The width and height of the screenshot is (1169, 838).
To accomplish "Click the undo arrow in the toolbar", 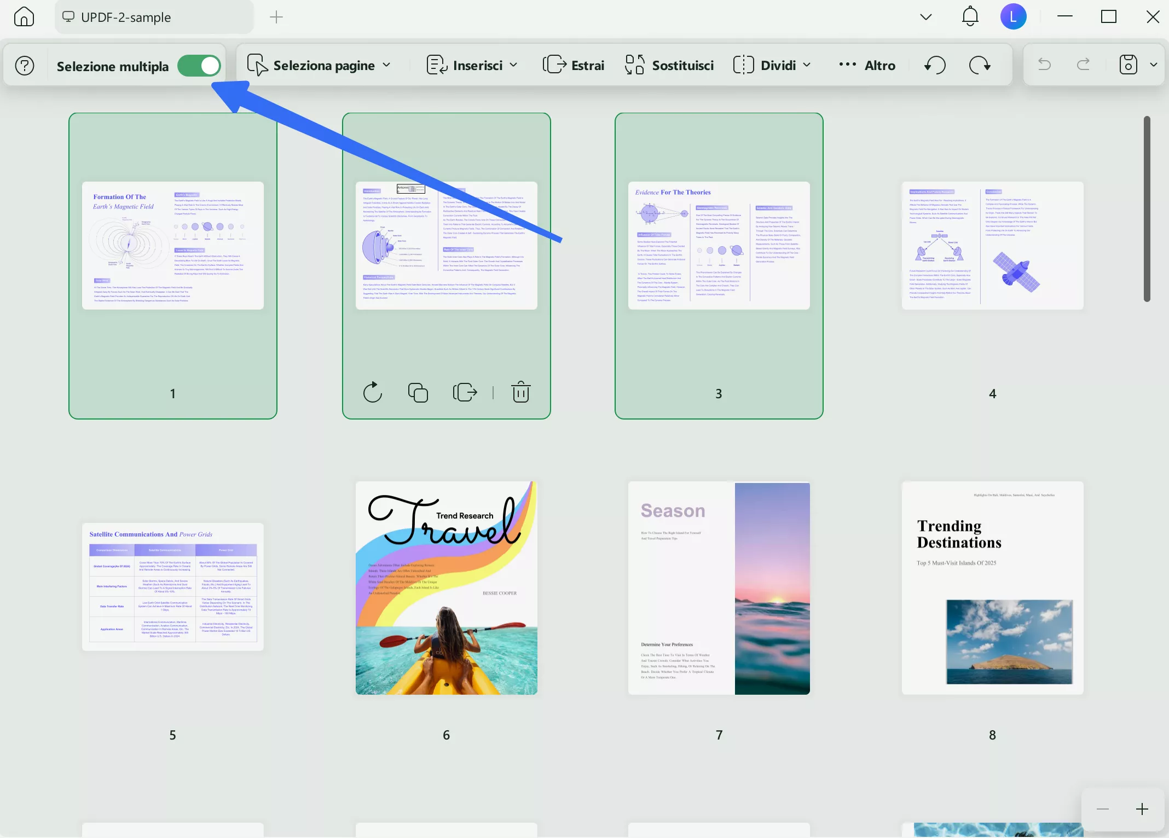I will tap(1044, 65).
